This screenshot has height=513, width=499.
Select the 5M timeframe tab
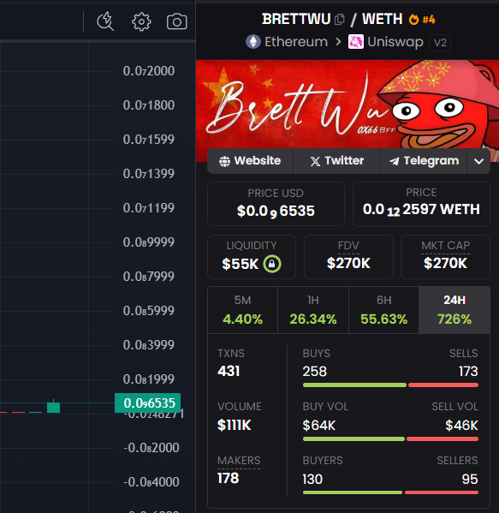tap(242, 310)
